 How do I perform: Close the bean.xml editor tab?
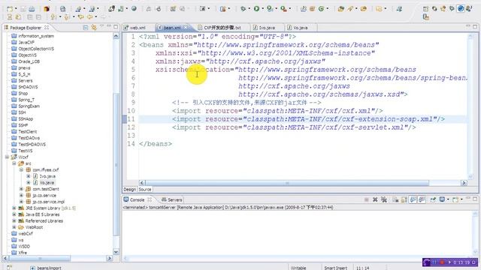(186, 28)
